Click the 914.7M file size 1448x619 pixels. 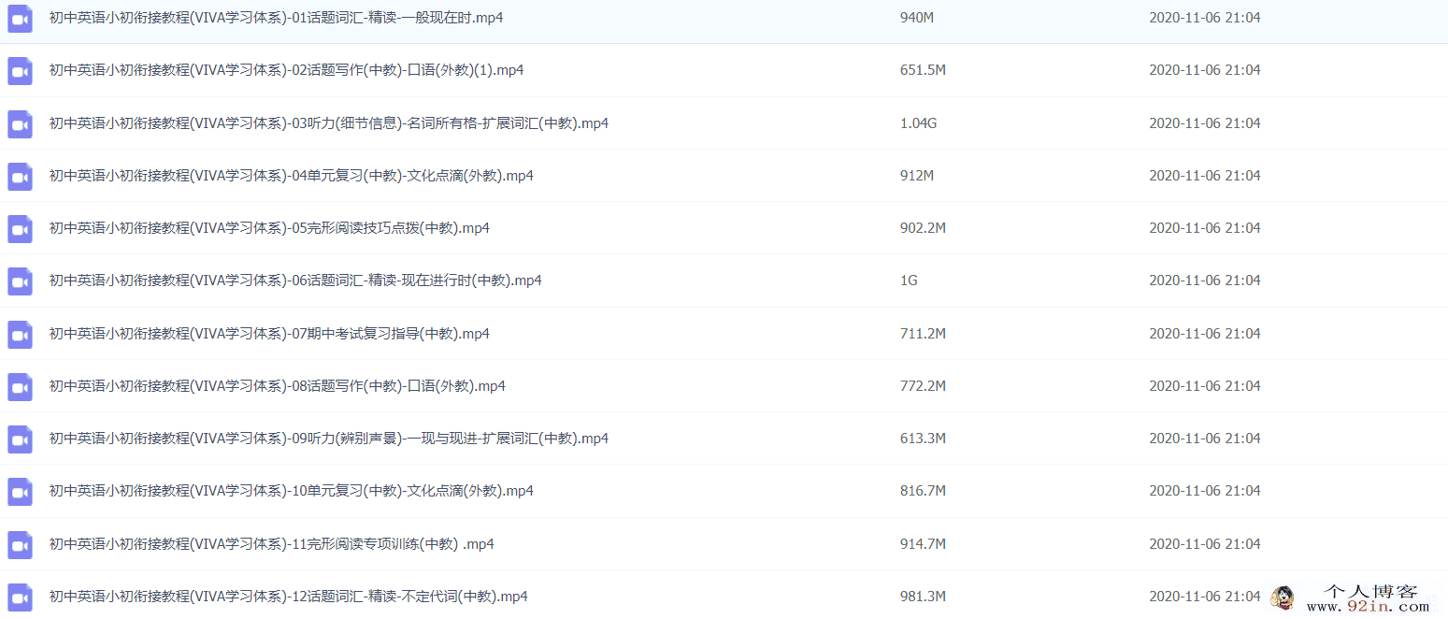pyautogui.click(x=923, y=544)
